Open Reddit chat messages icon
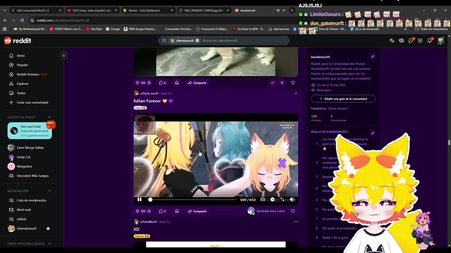The width and height of the screenshot is (451, 253). 411,41
